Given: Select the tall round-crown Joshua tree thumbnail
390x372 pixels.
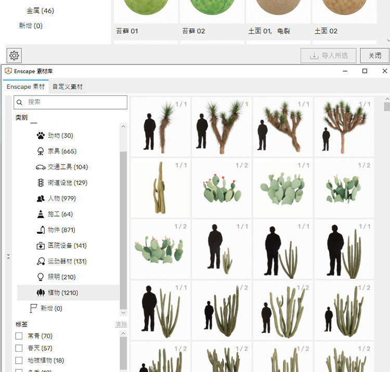Looking at the screenshot, I should [344, 127].
